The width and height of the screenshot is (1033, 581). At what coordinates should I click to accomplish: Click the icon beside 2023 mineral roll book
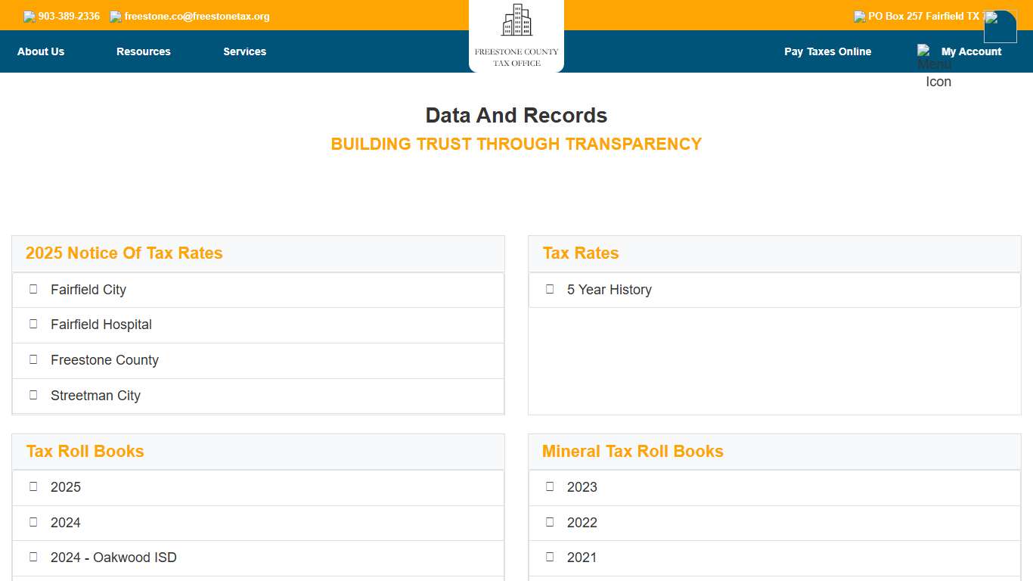(x=550, y=486)
